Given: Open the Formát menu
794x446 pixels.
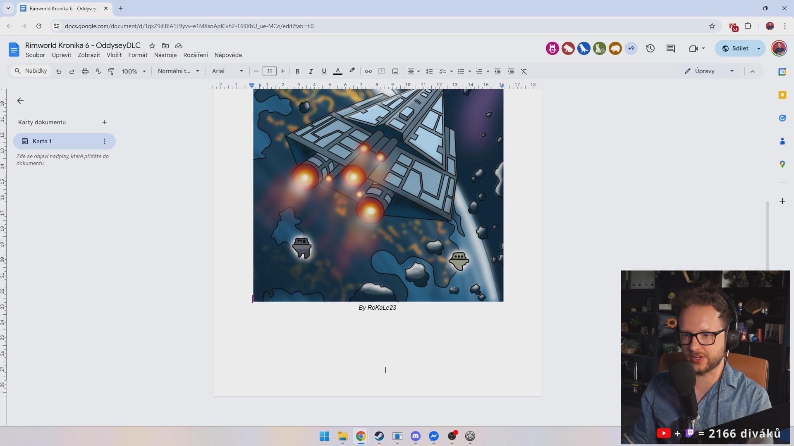Looking at the screenshot, I should tap(138, 55).
